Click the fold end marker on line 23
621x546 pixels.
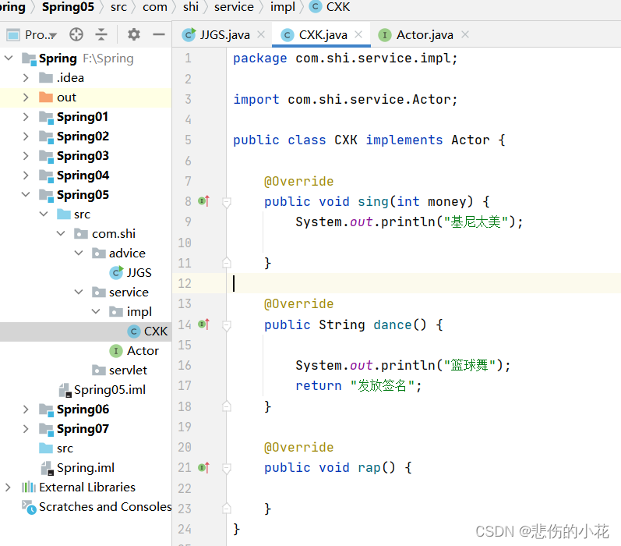[227, 508]
